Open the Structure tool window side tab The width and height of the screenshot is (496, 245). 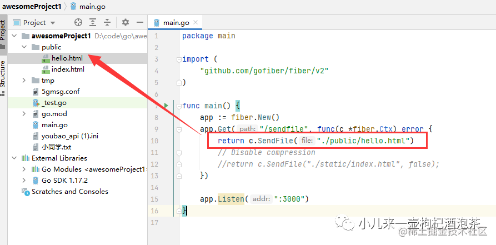pos(3,78)
